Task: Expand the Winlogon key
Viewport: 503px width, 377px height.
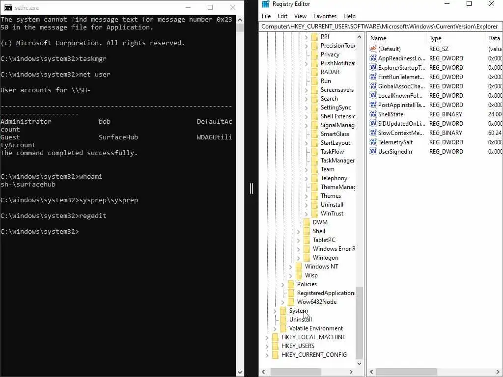Action: pyautogui.click(x=298, y=258)
